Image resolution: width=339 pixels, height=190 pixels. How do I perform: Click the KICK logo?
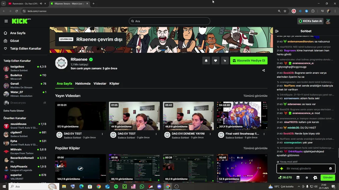point(21,21)
